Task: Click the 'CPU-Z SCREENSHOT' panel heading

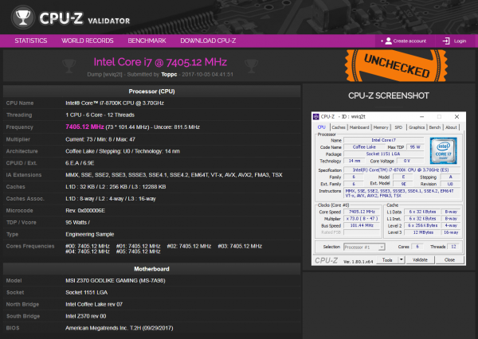Action: [389, 95]
